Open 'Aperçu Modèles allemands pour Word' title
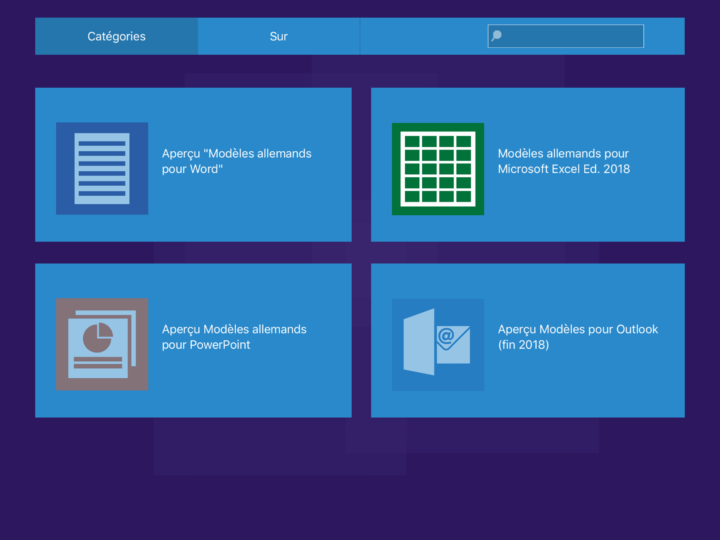Screen dimensions: 720x540 [237, 153]
